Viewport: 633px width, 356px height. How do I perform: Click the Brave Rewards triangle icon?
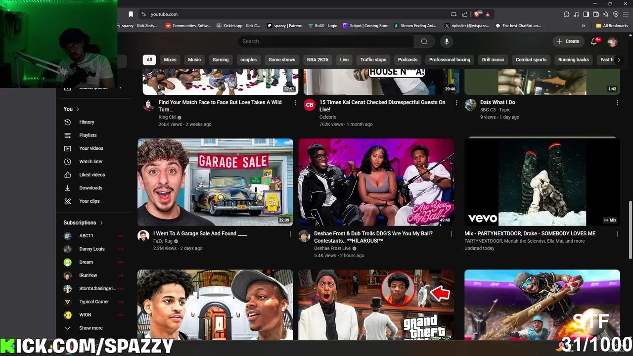pyautogui.click(x=488, y=14)
